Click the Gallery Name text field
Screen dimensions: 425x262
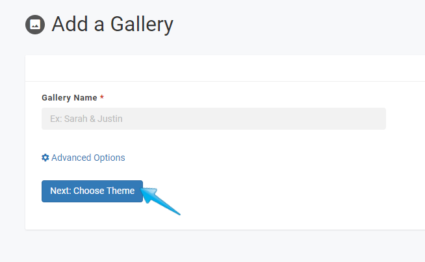(x=214, y=119)
